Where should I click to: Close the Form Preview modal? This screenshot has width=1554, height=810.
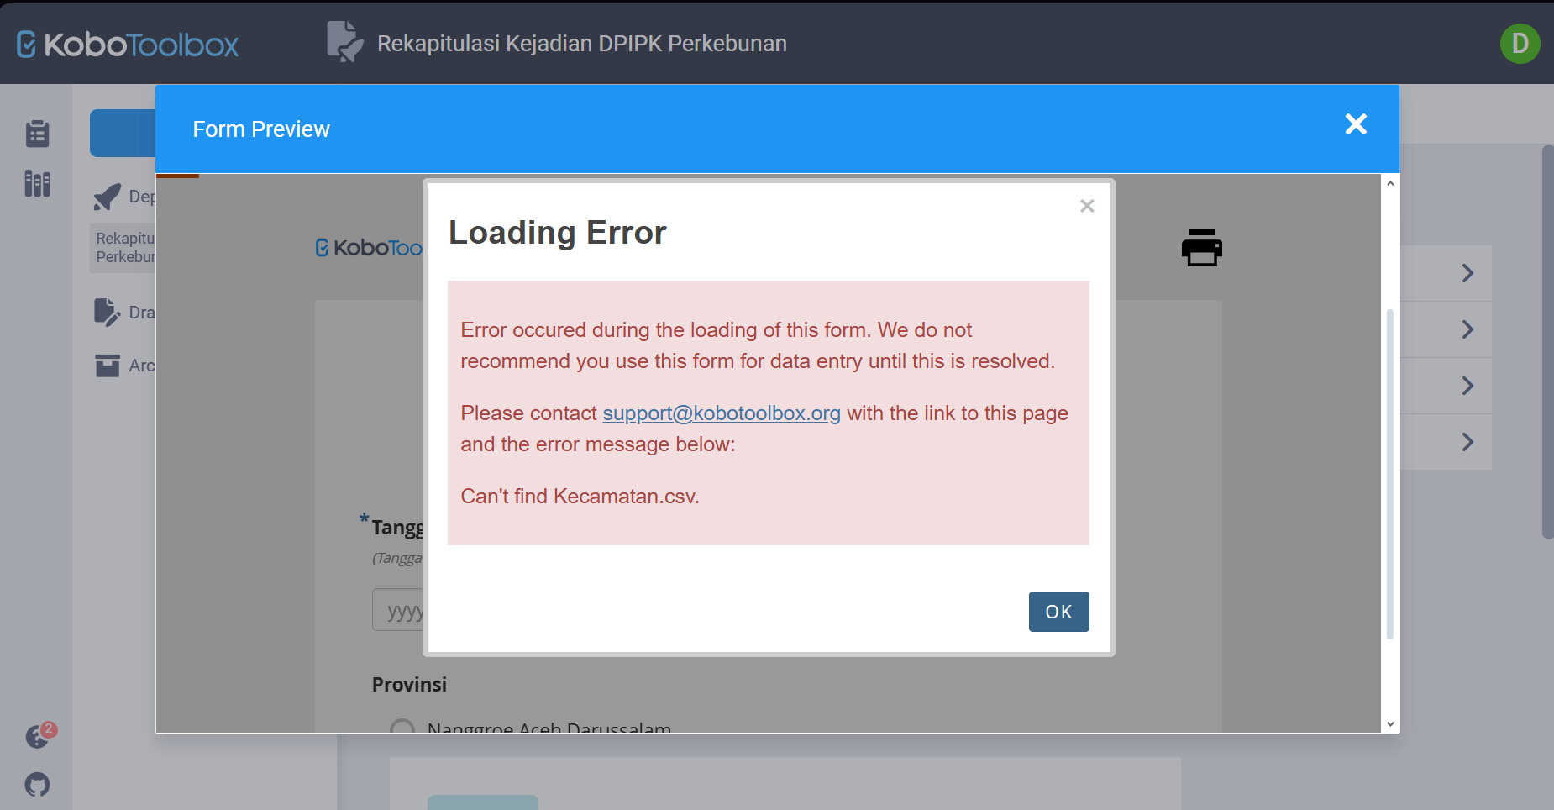1355,124
